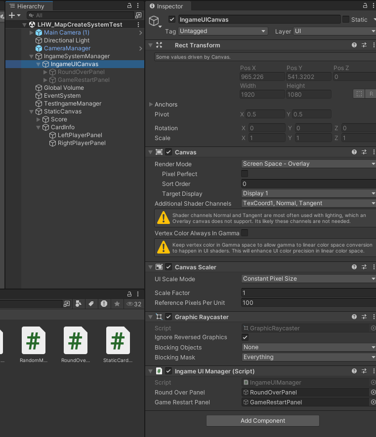Enable Pixel Perfect checkbox
Viewport: 376px width, 437px height.
pyautogui.click(x=245, y=174)
